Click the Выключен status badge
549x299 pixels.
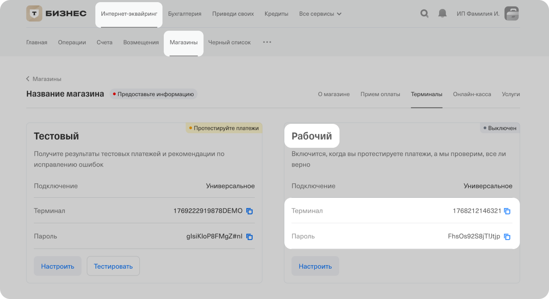(500, 128)
